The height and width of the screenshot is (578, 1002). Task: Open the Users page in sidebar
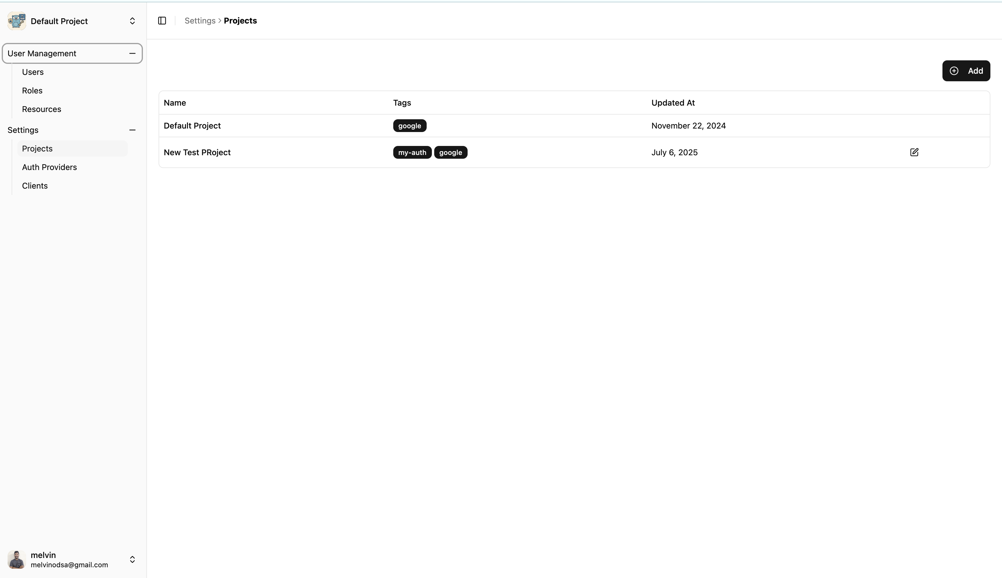pos(33,72)
